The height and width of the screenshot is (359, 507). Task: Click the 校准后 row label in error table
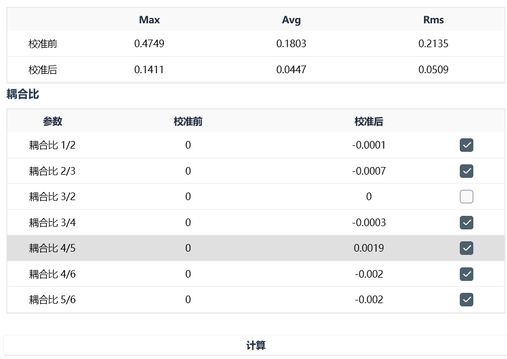[43, 69]
